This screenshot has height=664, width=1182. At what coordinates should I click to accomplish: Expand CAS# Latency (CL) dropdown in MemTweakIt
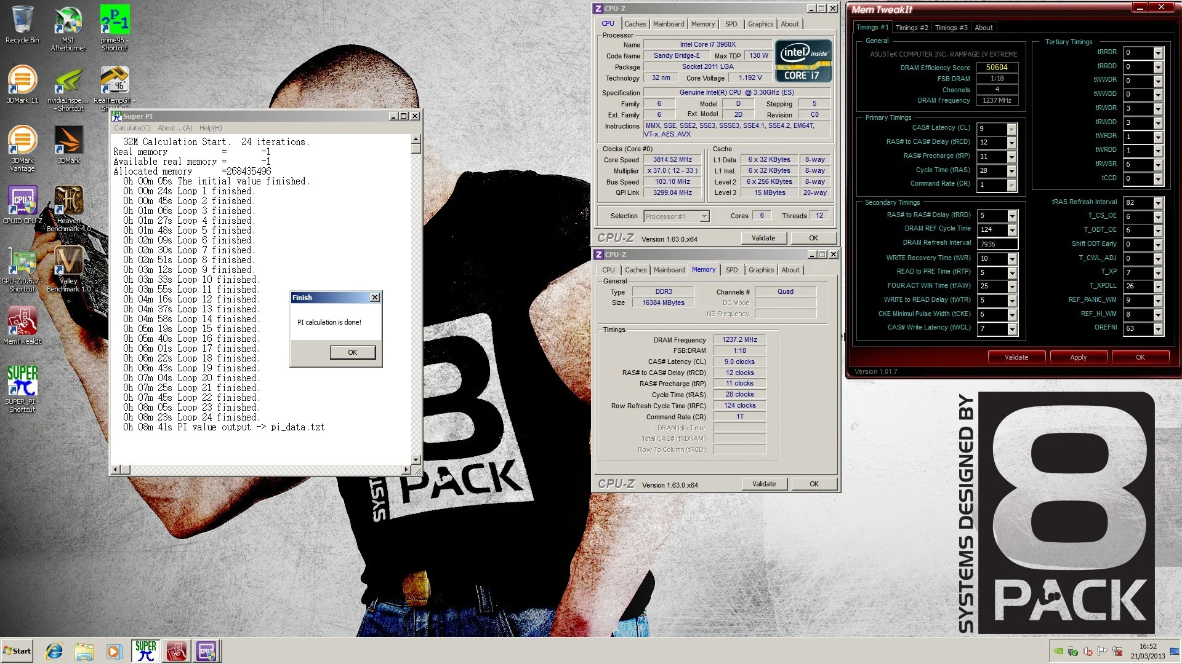coord(1011,129)
